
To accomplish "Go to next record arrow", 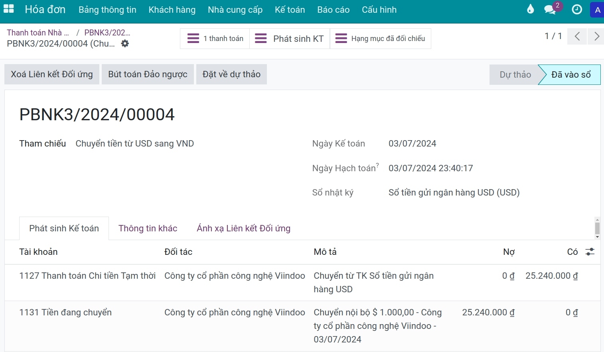I will click(x=596, y=37).
